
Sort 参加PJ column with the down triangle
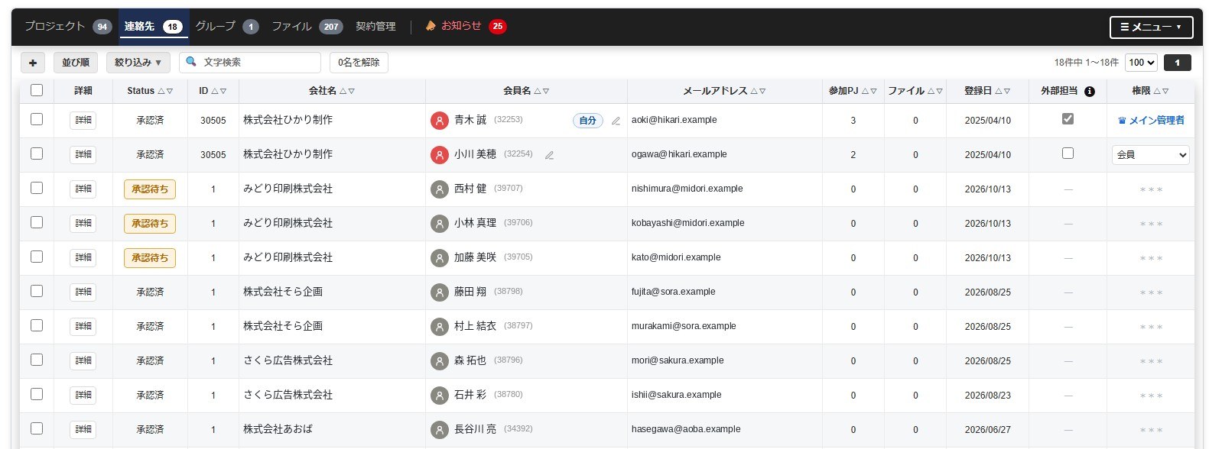[873, 91]
